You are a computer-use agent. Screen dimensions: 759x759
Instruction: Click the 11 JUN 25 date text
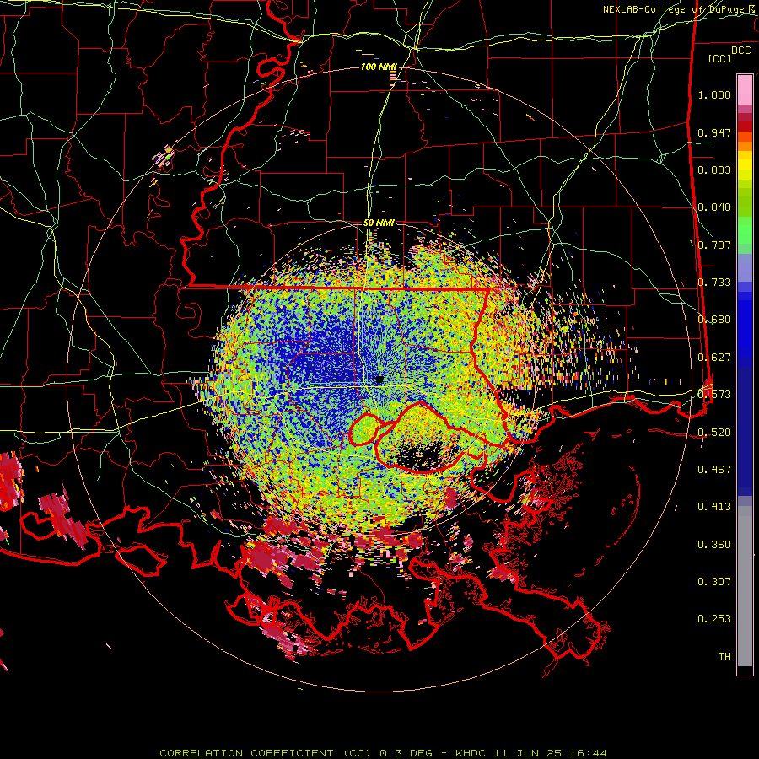click(528, 753)
